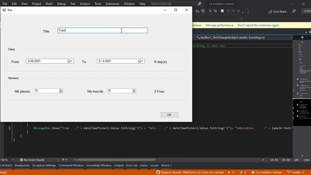The height and width of the screenshot is (175, 311).
Task: Open the Build menu
Action: coord(49,4)
